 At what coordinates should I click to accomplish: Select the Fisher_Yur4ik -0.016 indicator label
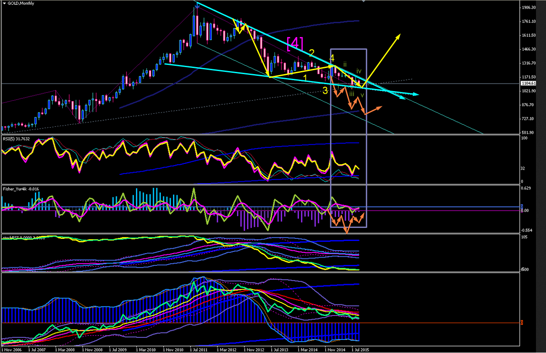point(21,189)
